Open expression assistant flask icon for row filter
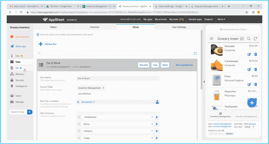The width and height of the screenshot is (269, 144). (157, 102)
